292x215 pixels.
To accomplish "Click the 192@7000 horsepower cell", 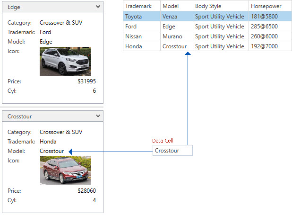I will pos(270,46).
